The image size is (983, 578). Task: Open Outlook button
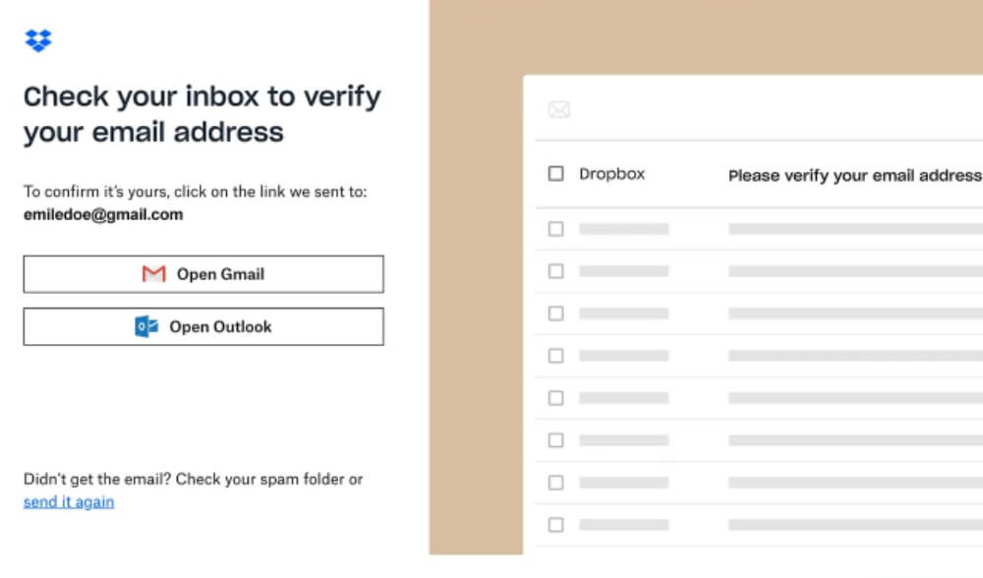tap(203, 326)
